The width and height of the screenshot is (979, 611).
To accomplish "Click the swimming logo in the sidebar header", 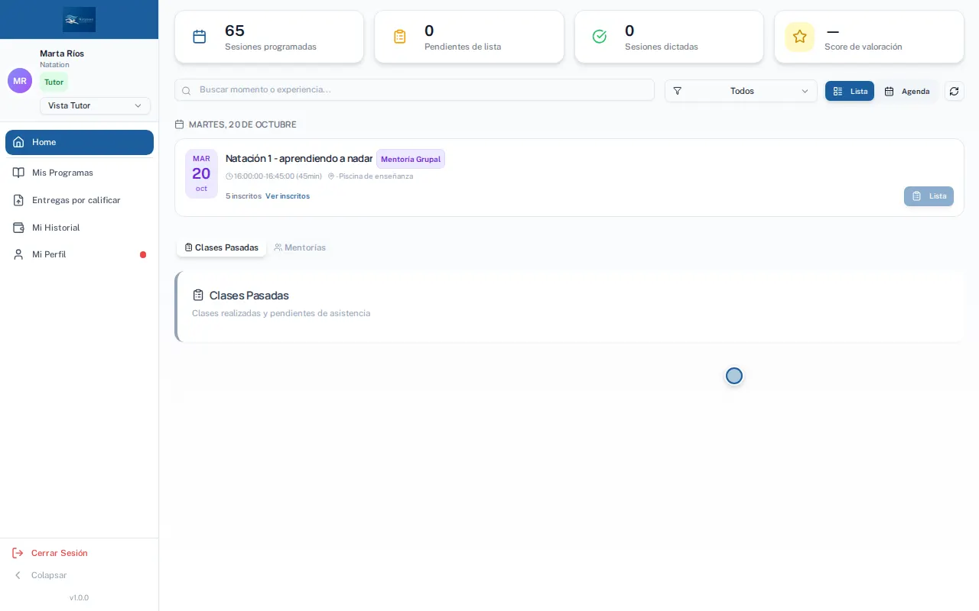I will tap(80, 19).
